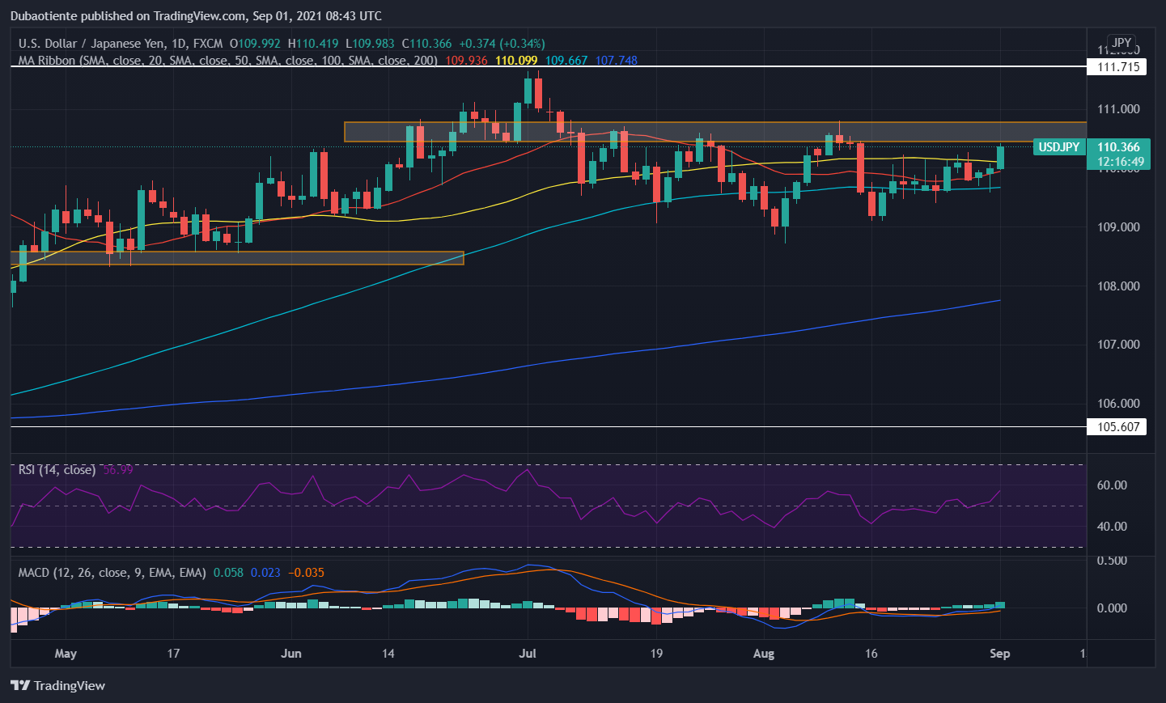Click the RSI axis level 60.00
Screen dimensions: 1166x703
click(1112, 485)
